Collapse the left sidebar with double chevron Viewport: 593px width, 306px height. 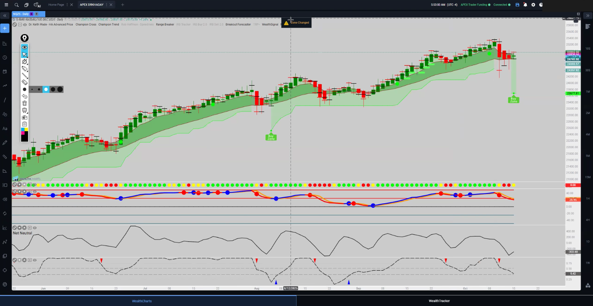click(5, 16)
